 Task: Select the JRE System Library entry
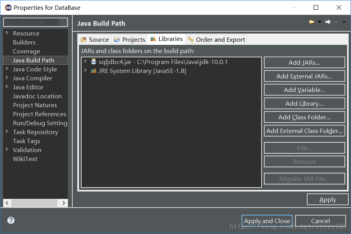142,71
